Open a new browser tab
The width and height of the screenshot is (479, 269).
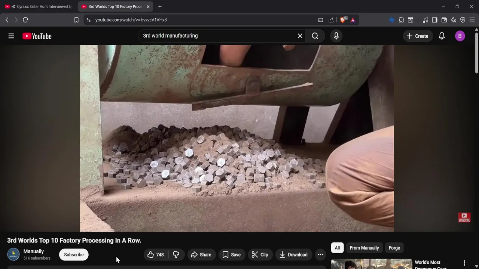(160, 6)
